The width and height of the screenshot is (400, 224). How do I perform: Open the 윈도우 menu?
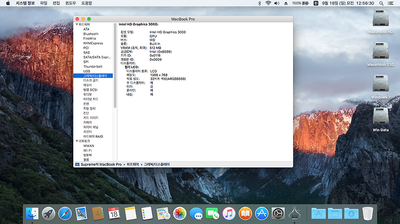[71, 3]
